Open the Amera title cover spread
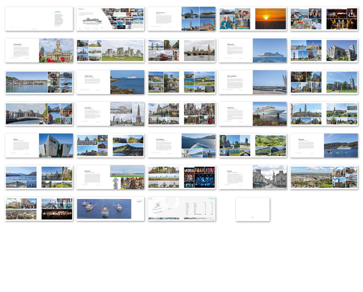This screenshot has width=363, height=292. click(39, 19)
